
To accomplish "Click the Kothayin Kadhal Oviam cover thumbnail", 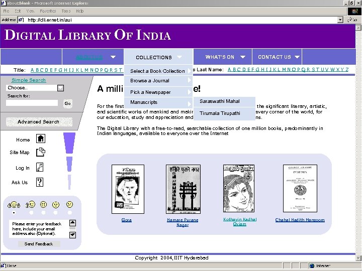I will coord(239,188).
